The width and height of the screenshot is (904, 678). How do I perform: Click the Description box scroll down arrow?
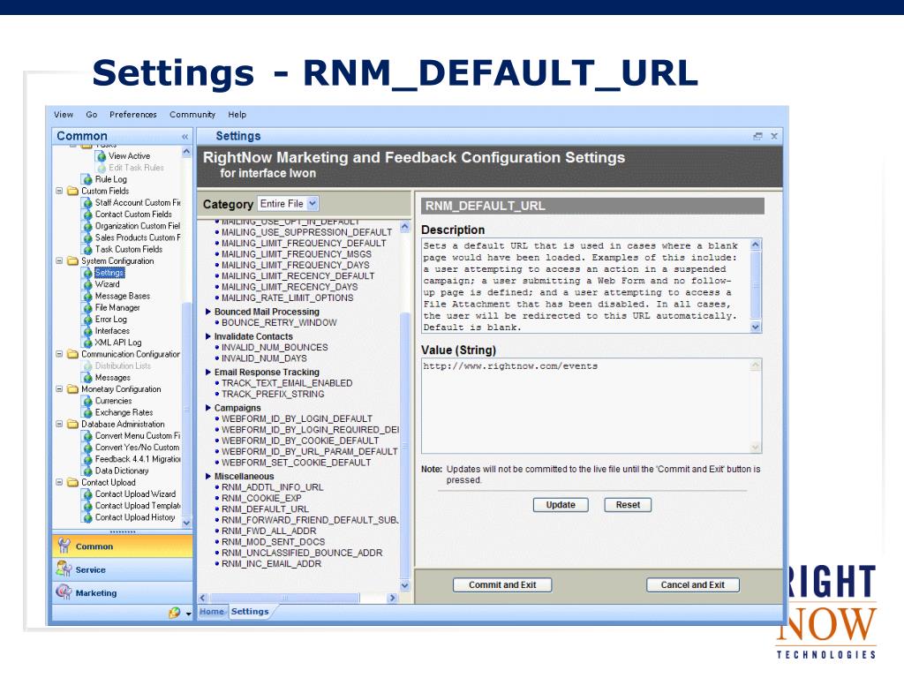click(x=756, y=328)
